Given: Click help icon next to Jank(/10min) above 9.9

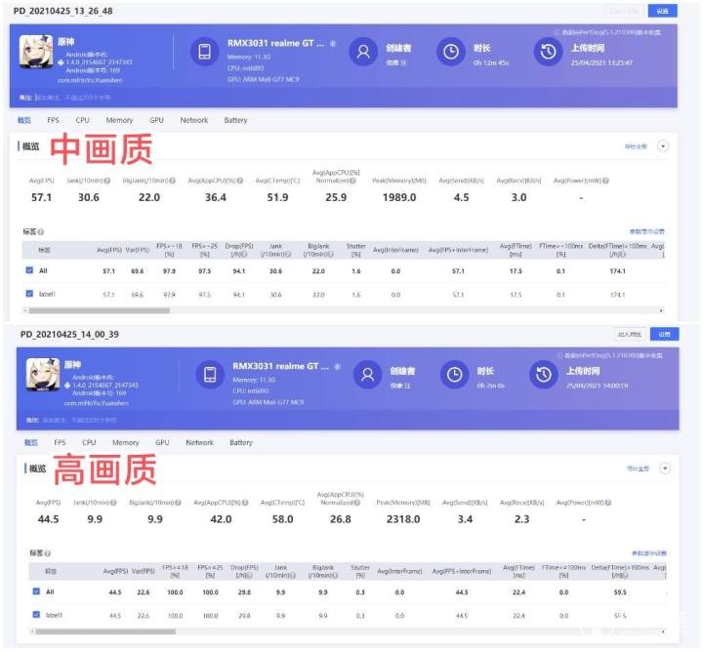Looking at the screenshot, I should 113,503.
